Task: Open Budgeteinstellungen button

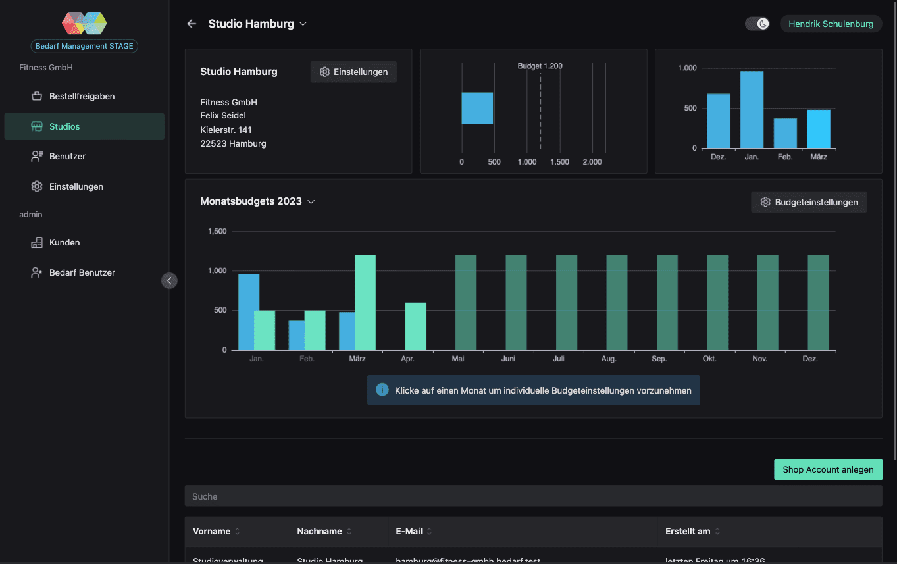Action: pyautogui.click(x=809, y=202)
